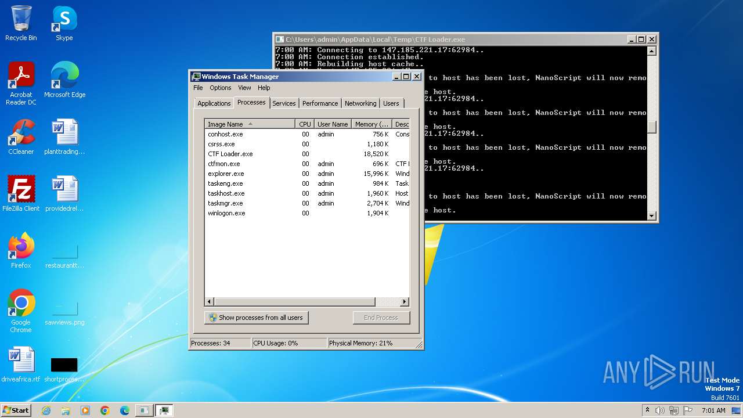Launch the Firefox desktop shortcut

click(21, 251)
